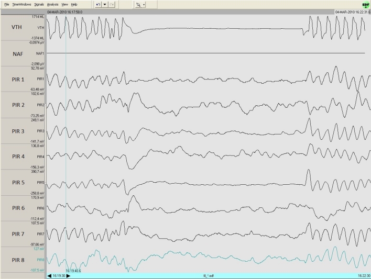The width and height of the screenshot is (371, 279).
Task: Click the undo arrow icon in toolbar
Action: pos(99,4)
